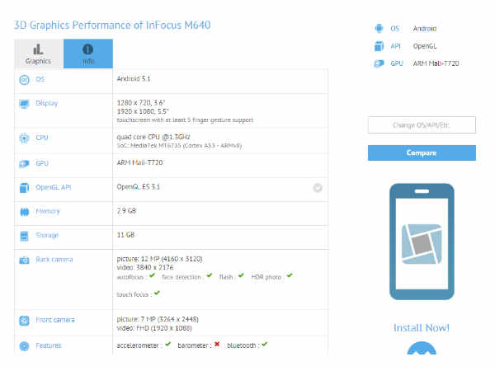Screen dimensions: 495x371
Task: Switch to the Graphics tab
Action: click(39, 54)
